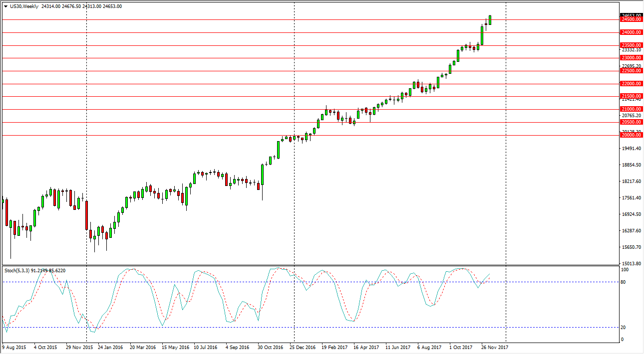Screen dimensions: 644x354
Task: Pick the 22000.00 red price level label
Action: [x=631, y=84]
